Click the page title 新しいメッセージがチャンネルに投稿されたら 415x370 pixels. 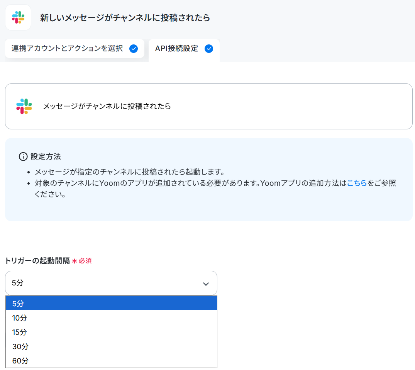(125, 18)
